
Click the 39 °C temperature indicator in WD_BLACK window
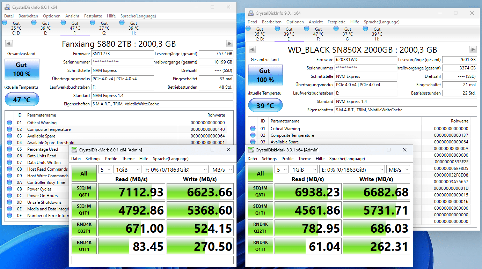[x=265, y=106]
